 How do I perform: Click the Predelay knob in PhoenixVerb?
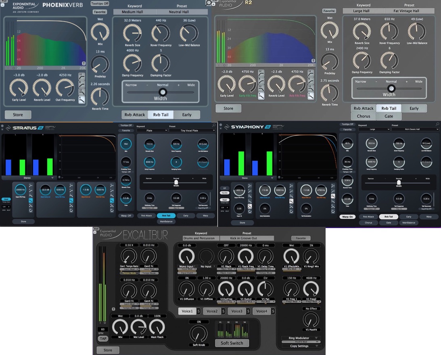pyautogui.click(x=100, y=64)
